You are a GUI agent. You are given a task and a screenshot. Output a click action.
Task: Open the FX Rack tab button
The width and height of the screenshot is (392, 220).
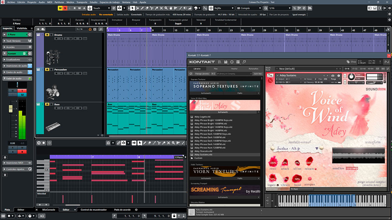tap(301, 189)
